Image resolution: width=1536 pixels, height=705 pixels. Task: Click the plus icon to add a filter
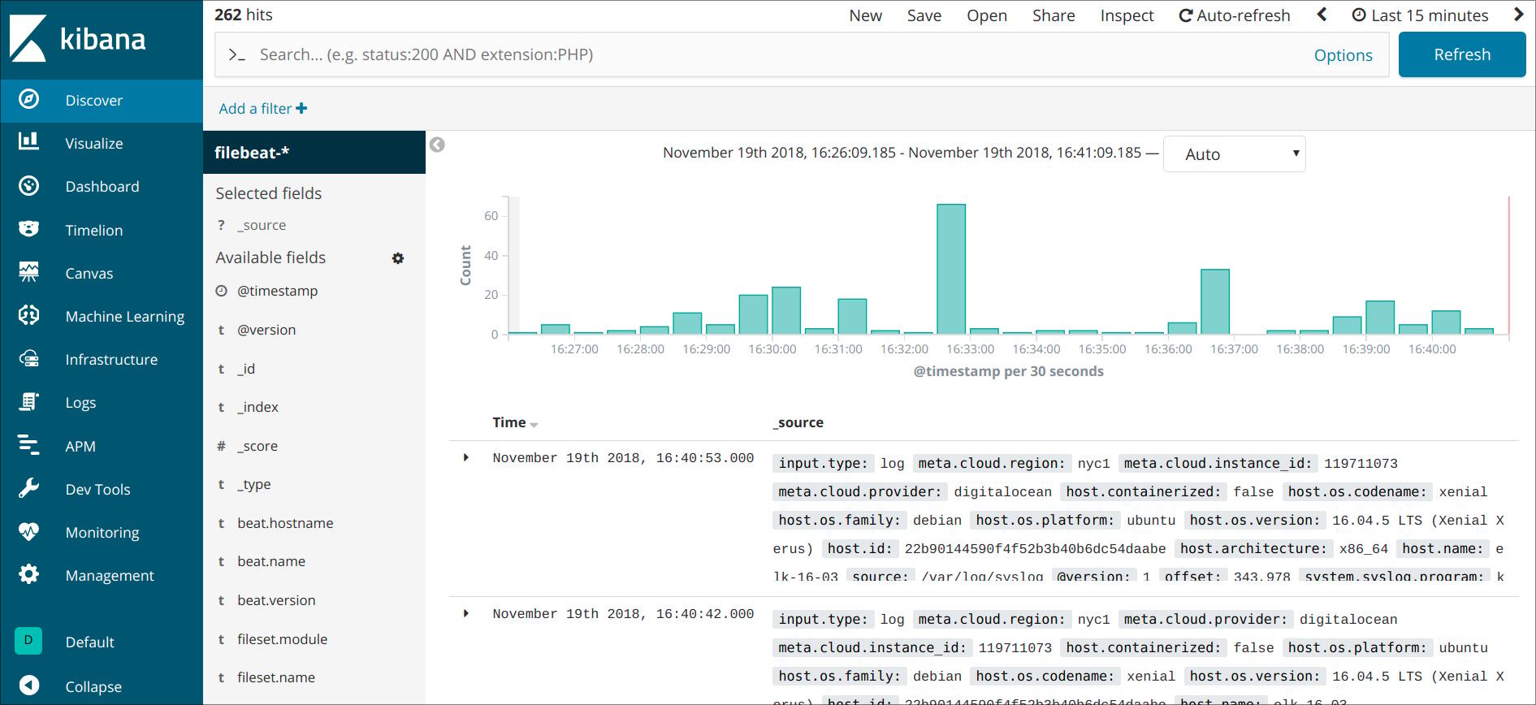(301, 108)
